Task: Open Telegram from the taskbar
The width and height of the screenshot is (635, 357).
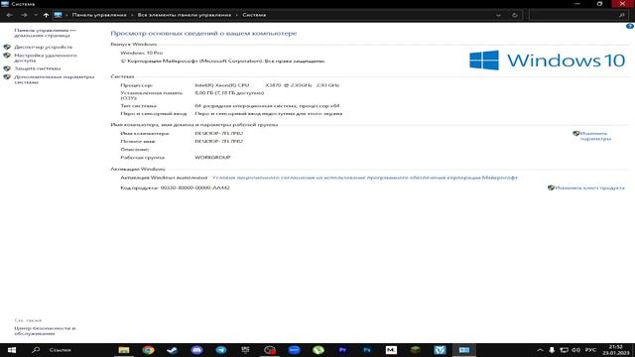Action: tap(221, 350)
